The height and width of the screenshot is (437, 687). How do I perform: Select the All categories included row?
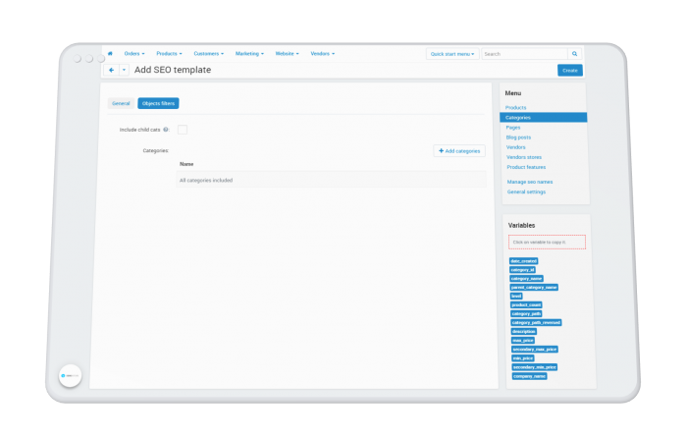point(331,180)
